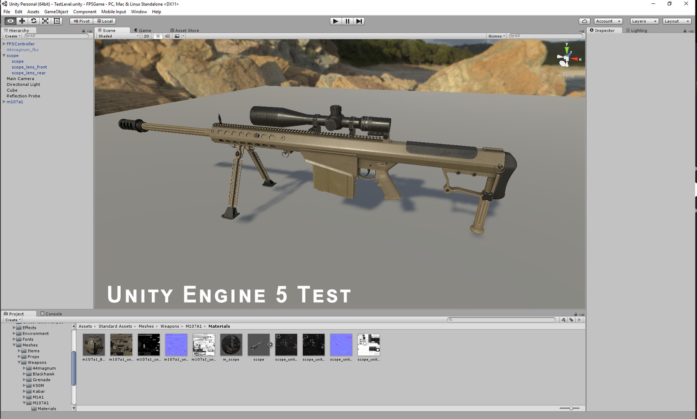The image size is (697, 419).
Task: Toggle Pivot handle position
Action: tap(81, 21)
